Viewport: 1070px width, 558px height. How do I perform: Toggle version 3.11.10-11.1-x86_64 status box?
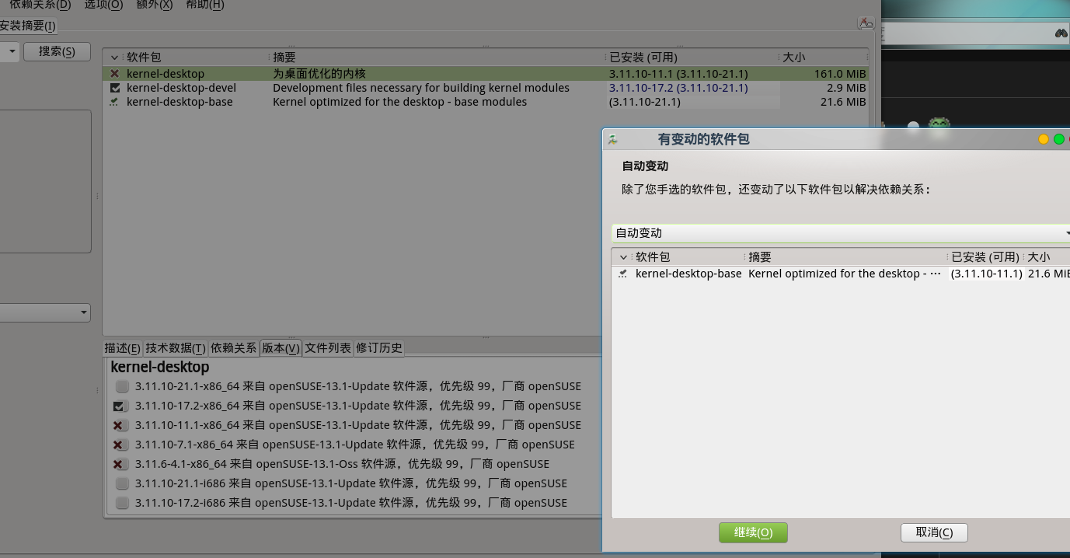coord(120,425)
